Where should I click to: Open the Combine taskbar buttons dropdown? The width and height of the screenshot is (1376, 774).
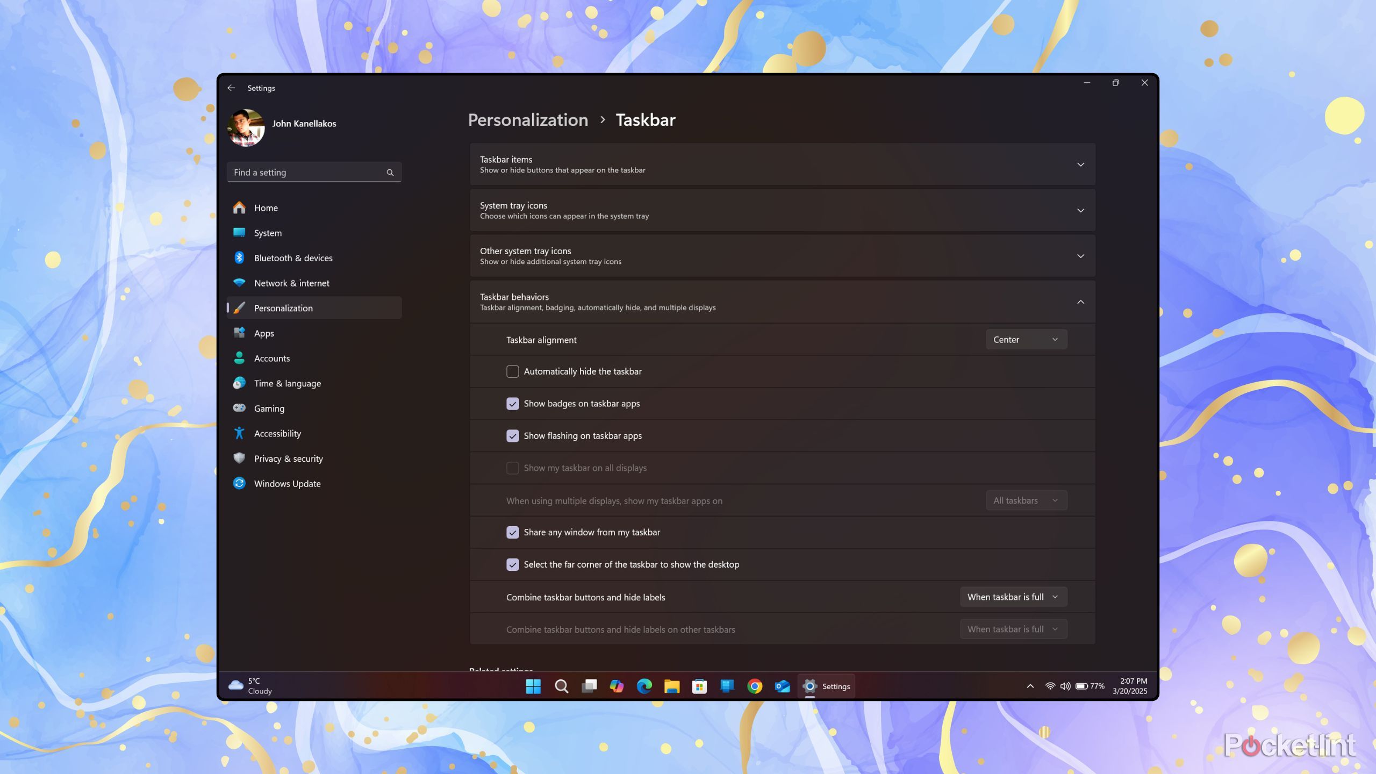click(x=1013, y=597)
